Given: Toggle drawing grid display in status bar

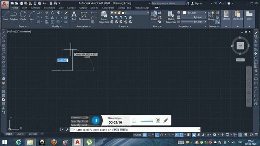Looking at the screenshot, I should tap(145, 135).
